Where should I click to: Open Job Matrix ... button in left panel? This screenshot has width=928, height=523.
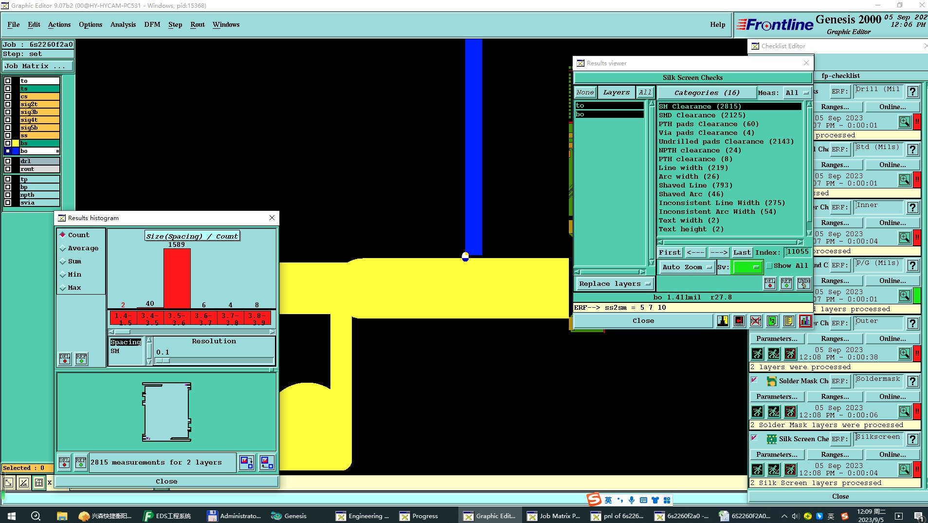(38, 66)
